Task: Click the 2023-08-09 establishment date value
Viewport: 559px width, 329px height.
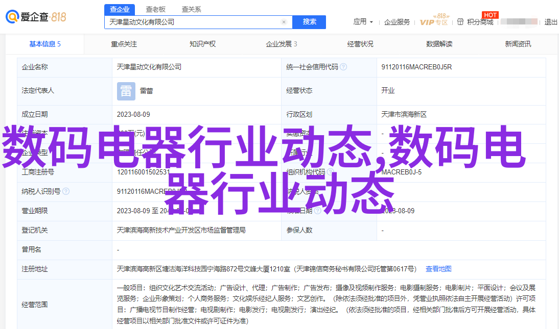Action: coord(133,114)
